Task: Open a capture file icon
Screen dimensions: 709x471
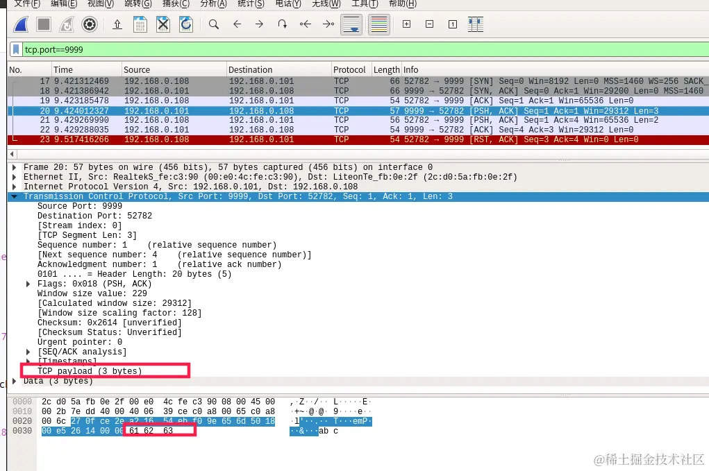Action: coord(117,24)
